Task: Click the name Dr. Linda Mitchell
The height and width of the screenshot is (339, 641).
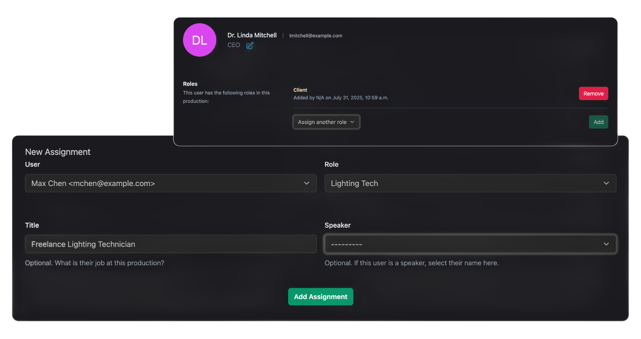Action: [252, 35]
